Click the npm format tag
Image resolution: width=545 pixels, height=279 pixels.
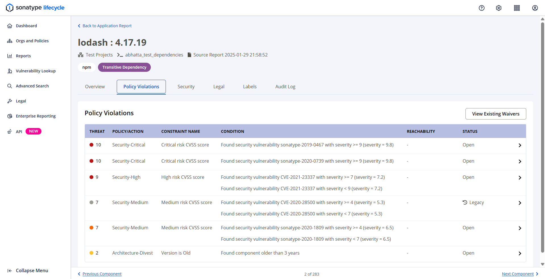[87, 67]
